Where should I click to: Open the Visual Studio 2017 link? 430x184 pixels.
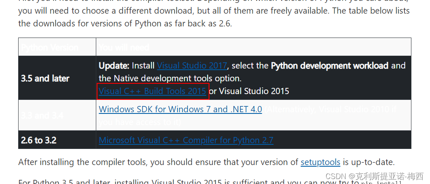click(192, 66)
